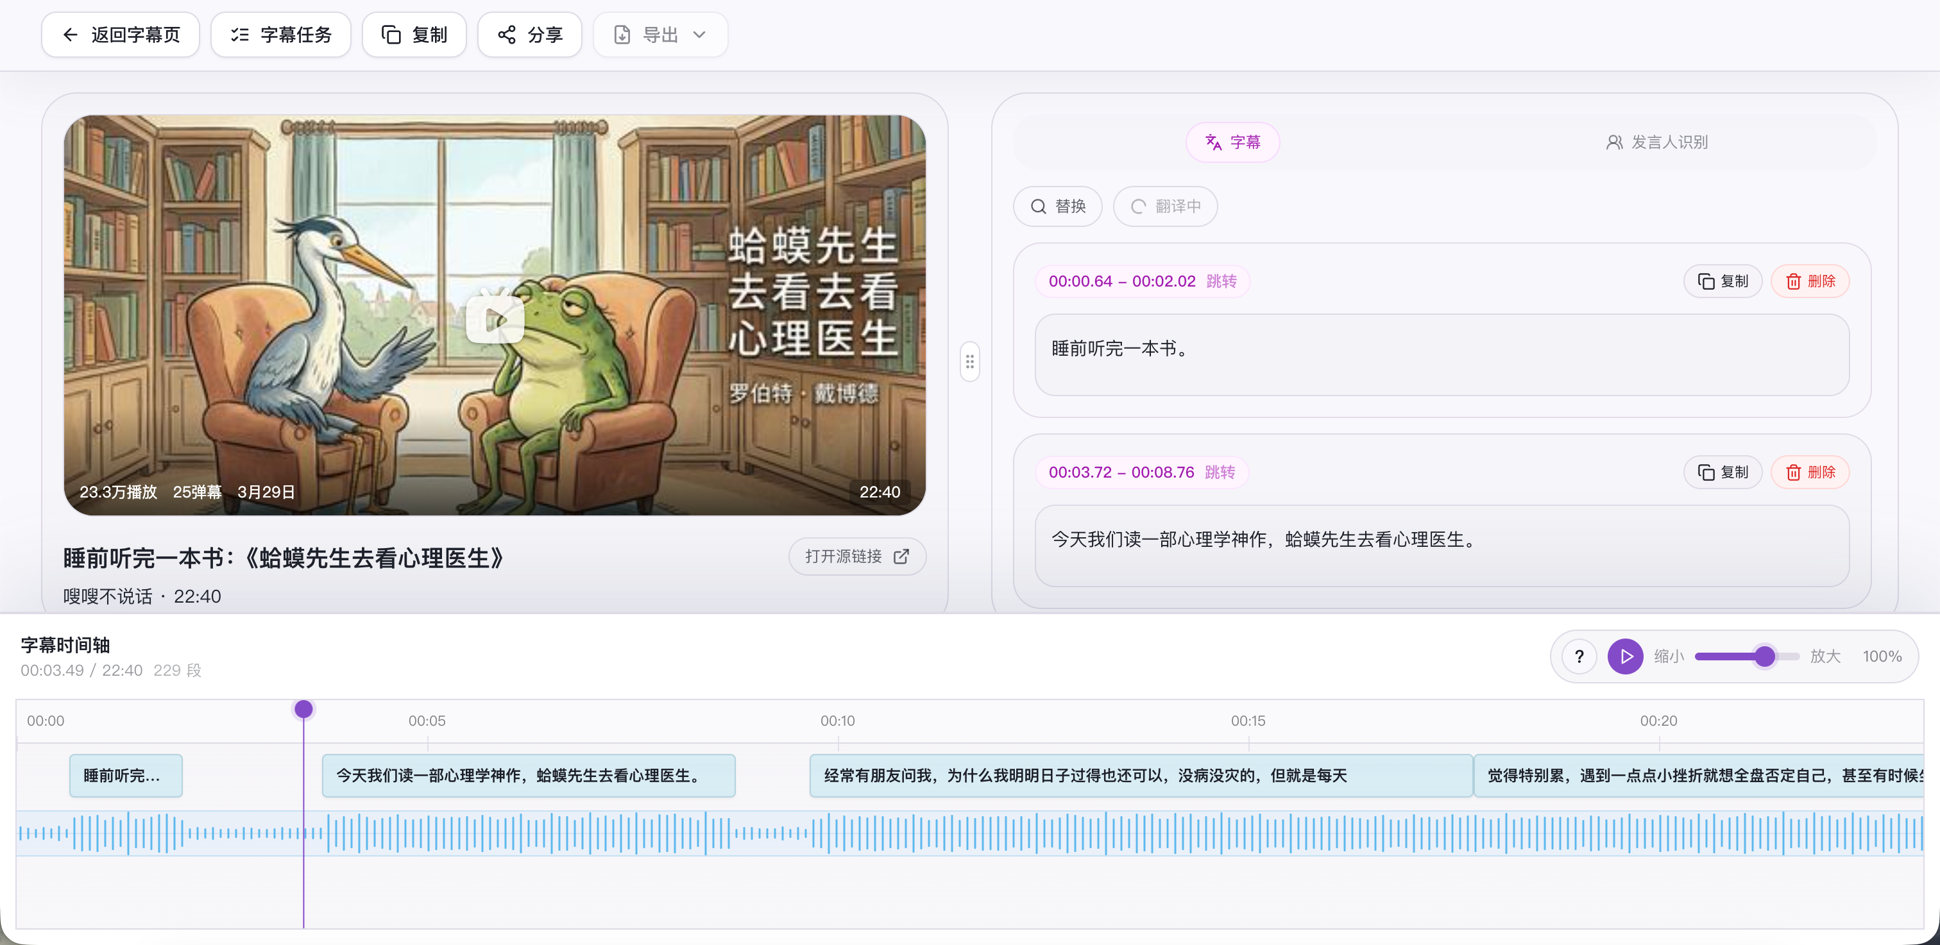Select timeline clip 觉得特别累
The image size is (1940, 945).
click(1699, 776)
